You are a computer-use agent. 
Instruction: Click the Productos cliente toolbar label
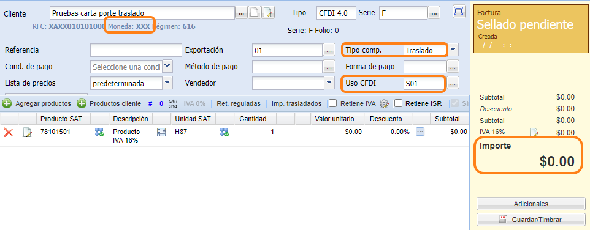pos(115,103)
